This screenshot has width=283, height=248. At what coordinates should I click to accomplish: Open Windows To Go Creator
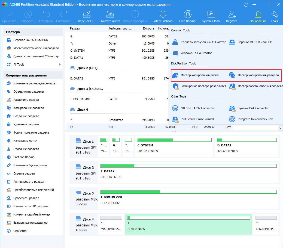[192, 53]
